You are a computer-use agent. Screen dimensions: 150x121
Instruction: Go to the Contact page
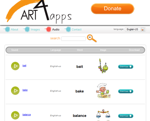(x=77, y=29)
